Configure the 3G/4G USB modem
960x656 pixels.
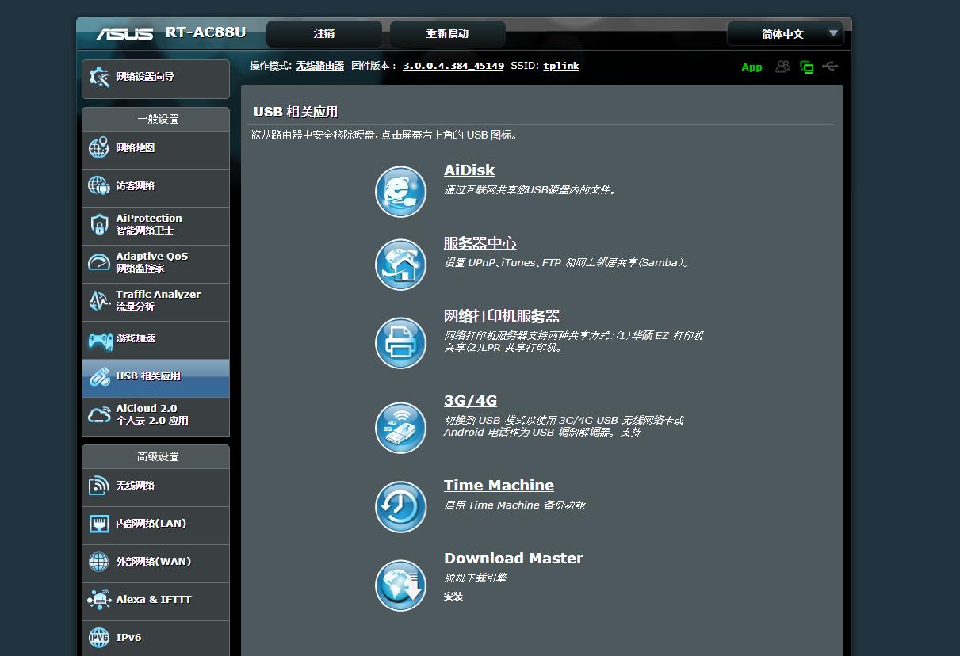point(470,401)
